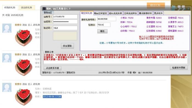Image resolution: width=192 pixels, height=108 pixels.
Task: Open the 空间说说转发 tab
Action: tap(130, 13)
